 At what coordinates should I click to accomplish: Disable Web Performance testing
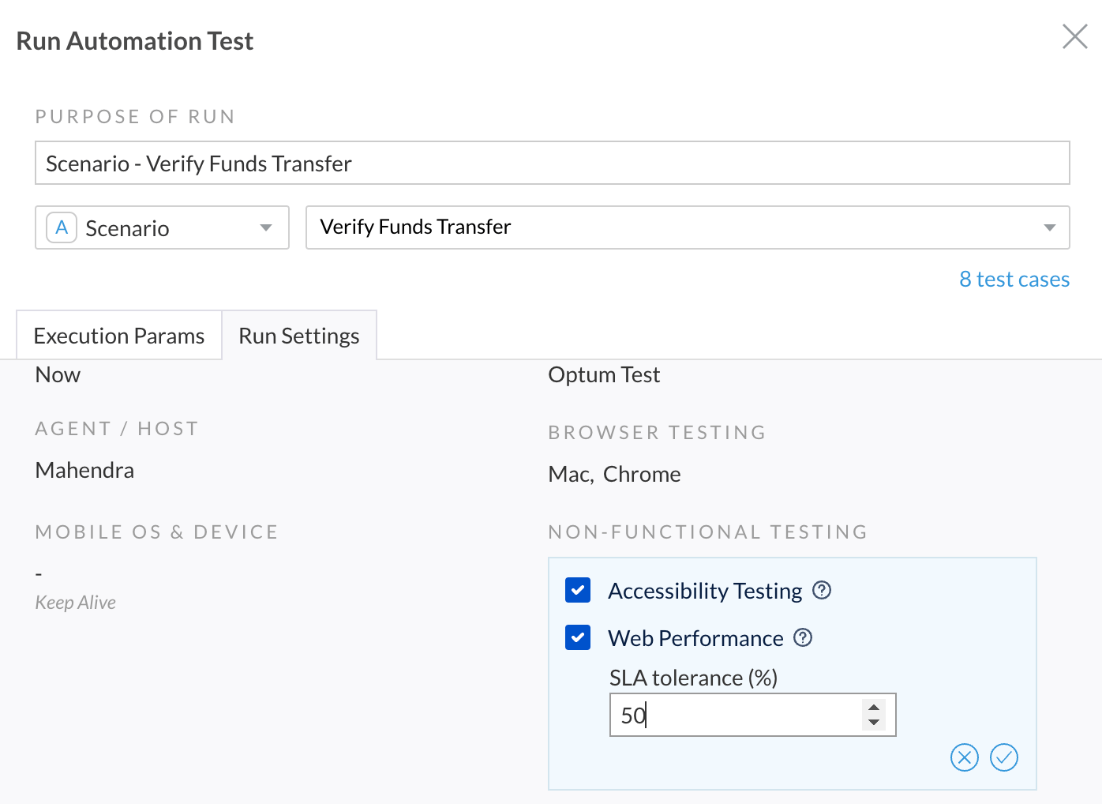pos(577,637)
